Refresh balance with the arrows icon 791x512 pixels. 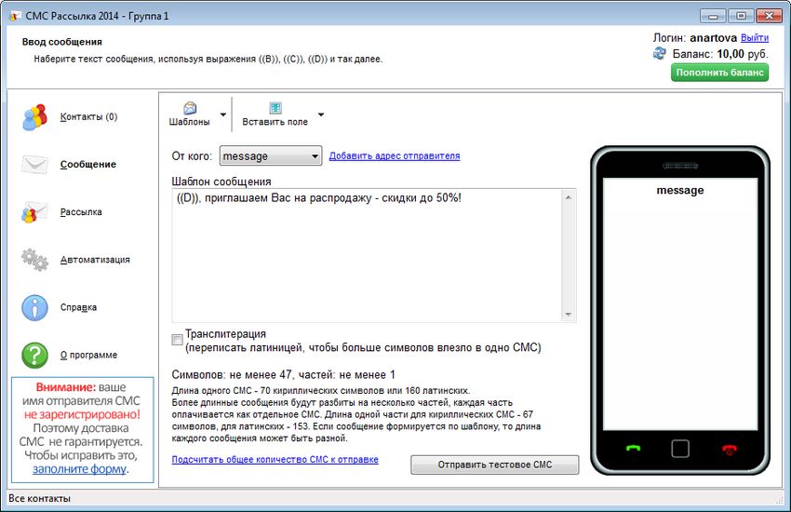tap(660, 53)
